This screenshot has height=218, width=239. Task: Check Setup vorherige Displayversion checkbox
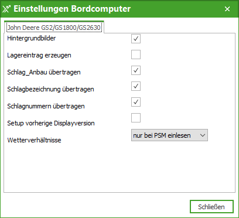point(136,118)
